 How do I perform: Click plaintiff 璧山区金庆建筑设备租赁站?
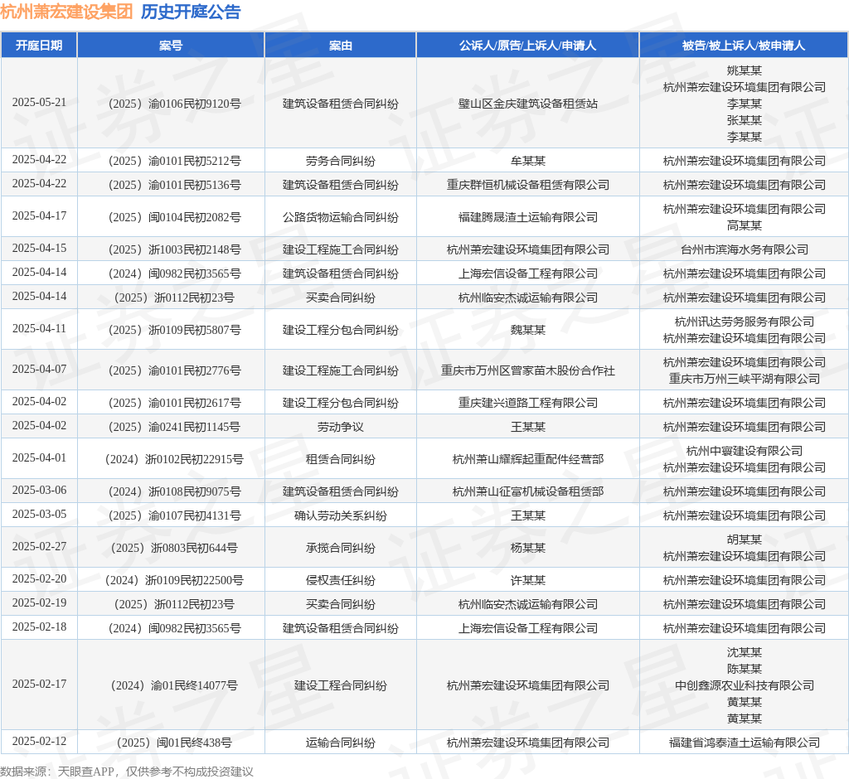[527, 104]
